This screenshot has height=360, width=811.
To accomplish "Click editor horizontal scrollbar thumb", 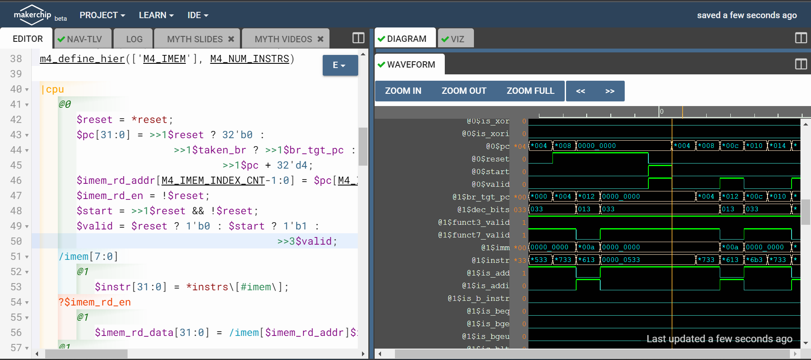I will (86, 354).
